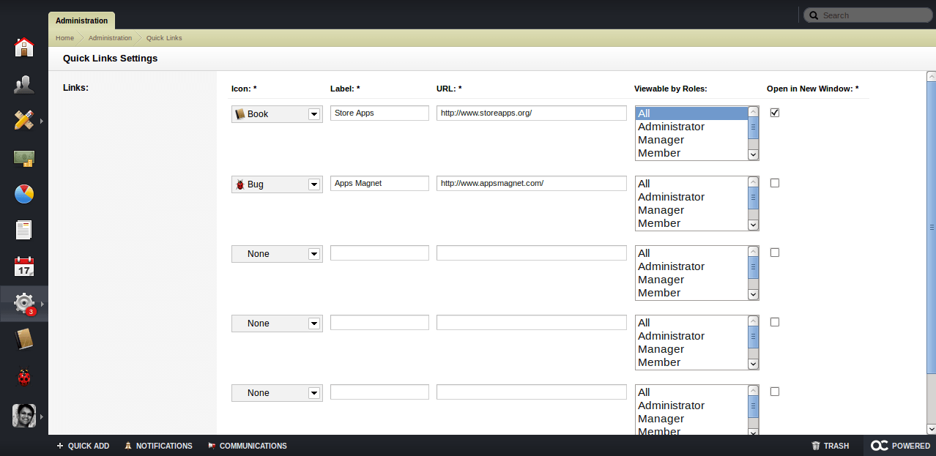Focus the Search box at top right
The image size is (936, 456).
[x=867, y=15]
